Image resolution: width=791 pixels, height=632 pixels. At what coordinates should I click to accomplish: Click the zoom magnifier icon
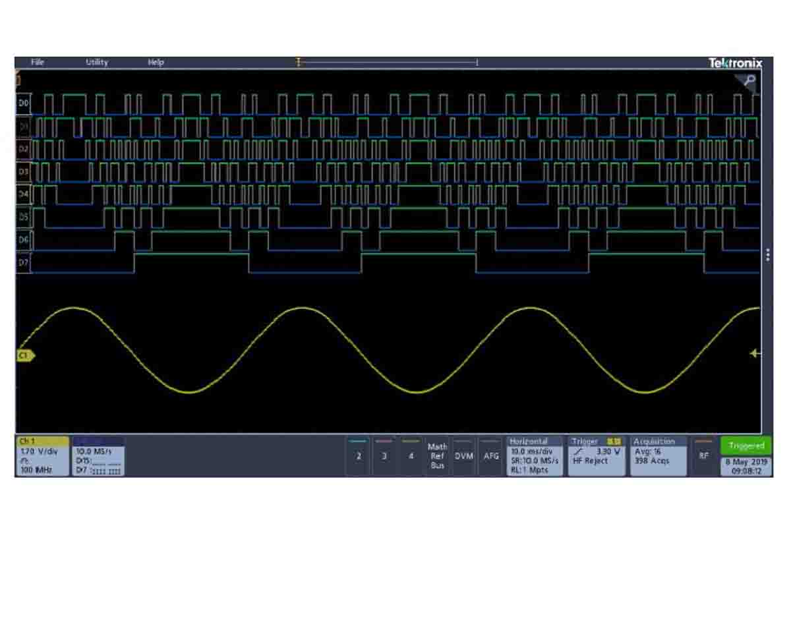[749, 81]
